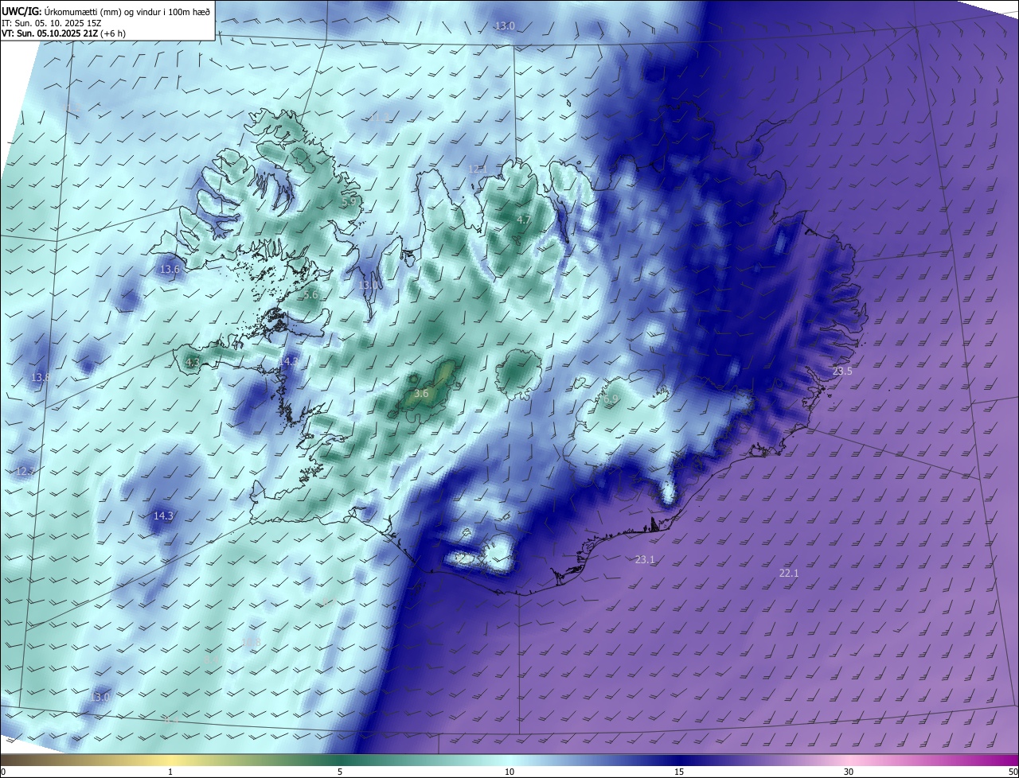The height and width of the screenshot is (778, 1019).
Task: Click the 1 tick on the color scale
Action: pos(170,771)
